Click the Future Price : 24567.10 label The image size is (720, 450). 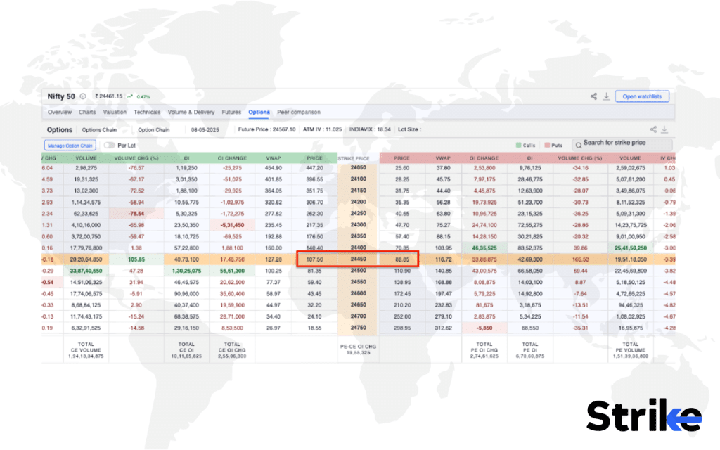pyautogui.click(x=266, y=129)
